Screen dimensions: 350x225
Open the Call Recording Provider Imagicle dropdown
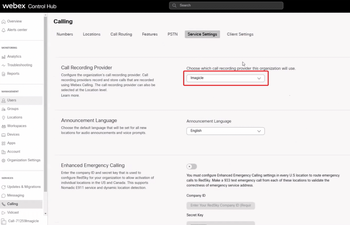coord(225,78)
